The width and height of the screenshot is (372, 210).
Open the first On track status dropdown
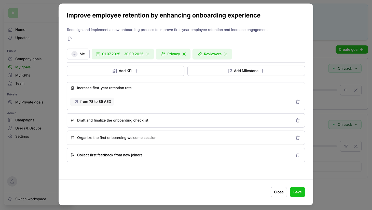(345, 68)
